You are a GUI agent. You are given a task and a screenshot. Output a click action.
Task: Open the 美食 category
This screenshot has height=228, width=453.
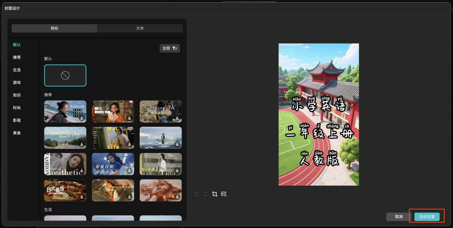17,133
